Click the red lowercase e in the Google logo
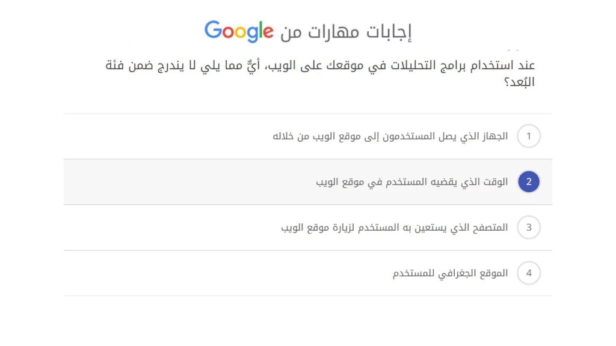616x346 pixels. 268,32
